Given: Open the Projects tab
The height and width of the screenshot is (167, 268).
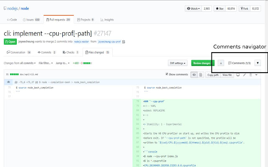Looking at the screenshot, I should (85, 20).
